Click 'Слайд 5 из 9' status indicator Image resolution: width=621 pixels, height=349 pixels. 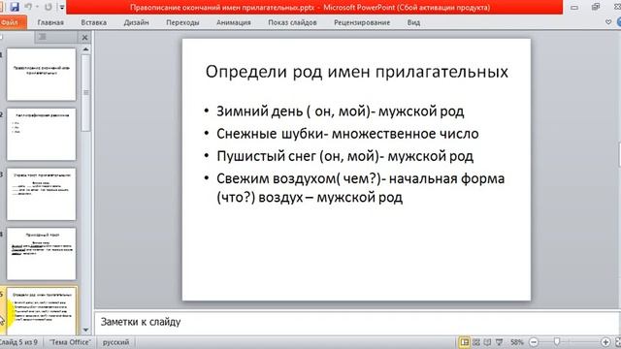coord(18,342)
